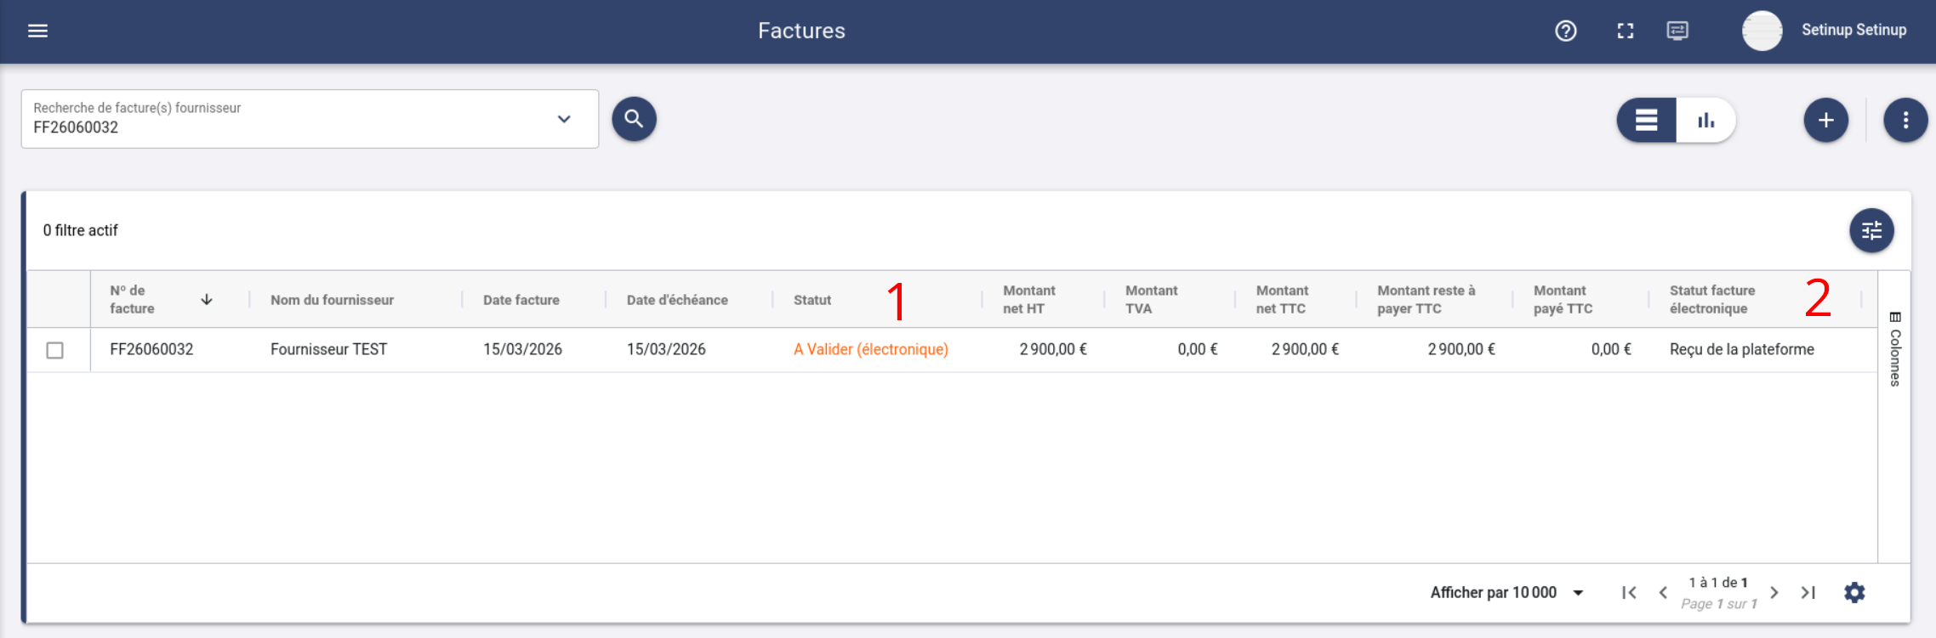Viewport: 1936px width, 638px height.
Task: Sort by Date d'échéance column
Action: click(x=677, y=300)
